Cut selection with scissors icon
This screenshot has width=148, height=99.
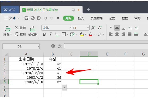coord(20,28)
